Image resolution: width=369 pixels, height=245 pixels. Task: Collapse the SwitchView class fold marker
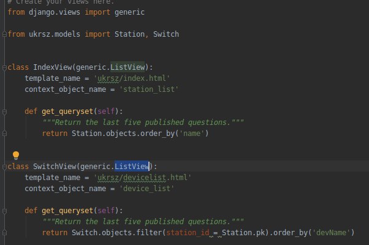[x=4, y=167]
